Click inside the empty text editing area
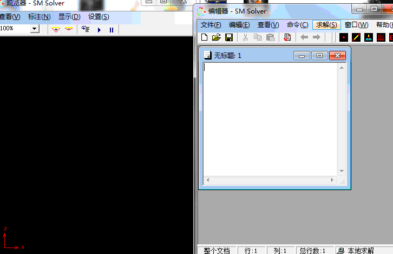 270,119
